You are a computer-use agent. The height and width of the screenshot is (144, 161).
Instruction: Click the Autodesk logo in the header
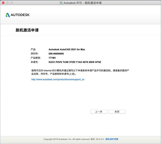pyautogui.click(x=18, y=15)
